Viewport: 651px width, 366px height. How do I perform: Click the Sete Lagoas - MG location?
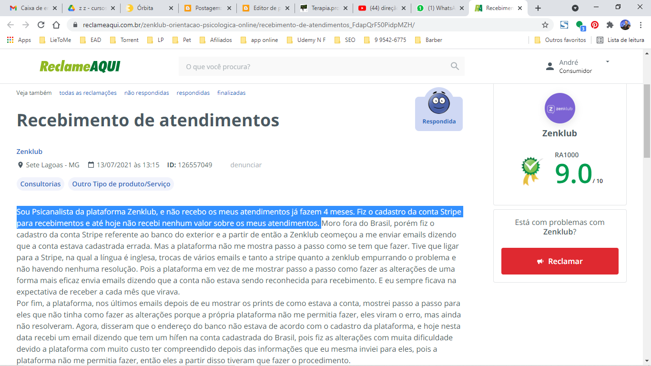pyautogui.click(x=48, y=165)
